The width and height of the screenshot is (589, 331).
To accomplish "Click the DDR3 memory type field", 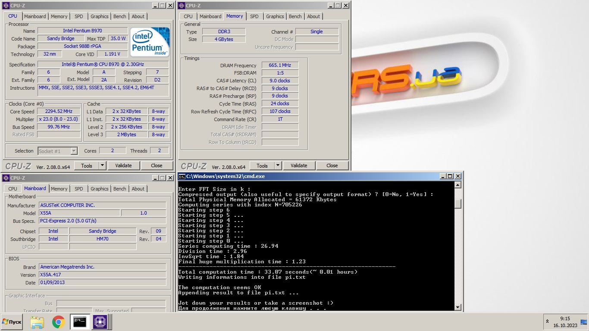I will click(224, 31).
